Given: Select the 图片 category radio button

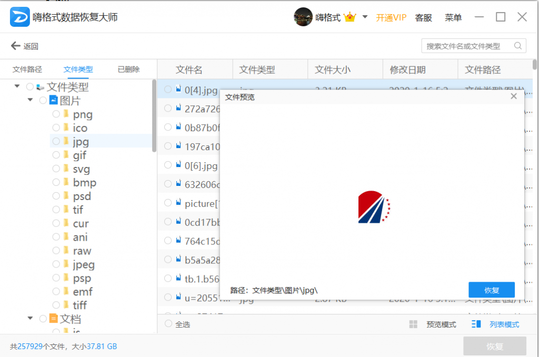Looking at the screenshot, I should click(x=43, y=101).
